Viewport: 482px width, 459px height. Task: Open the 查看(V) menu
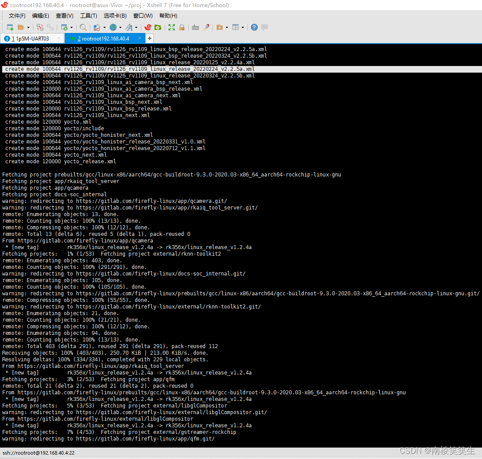pyautogui.click(x=65, y=16)
